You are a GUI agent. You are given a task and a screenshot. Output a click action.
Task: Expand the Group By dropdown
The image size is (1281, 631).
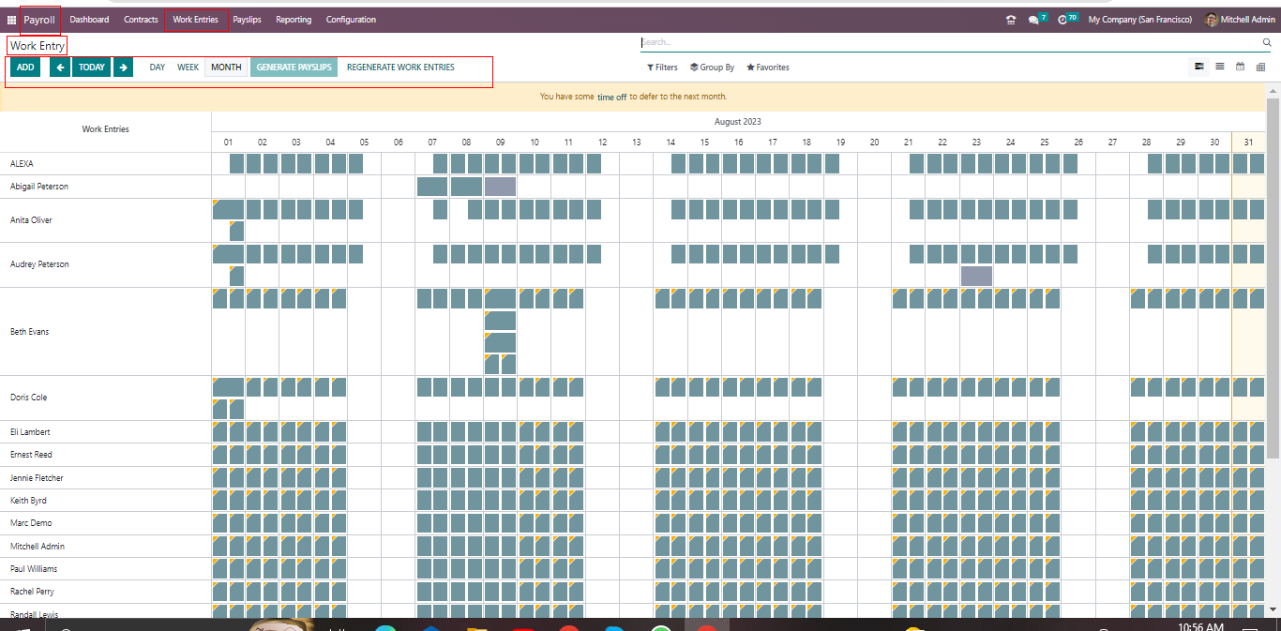[x=712, y=68]
